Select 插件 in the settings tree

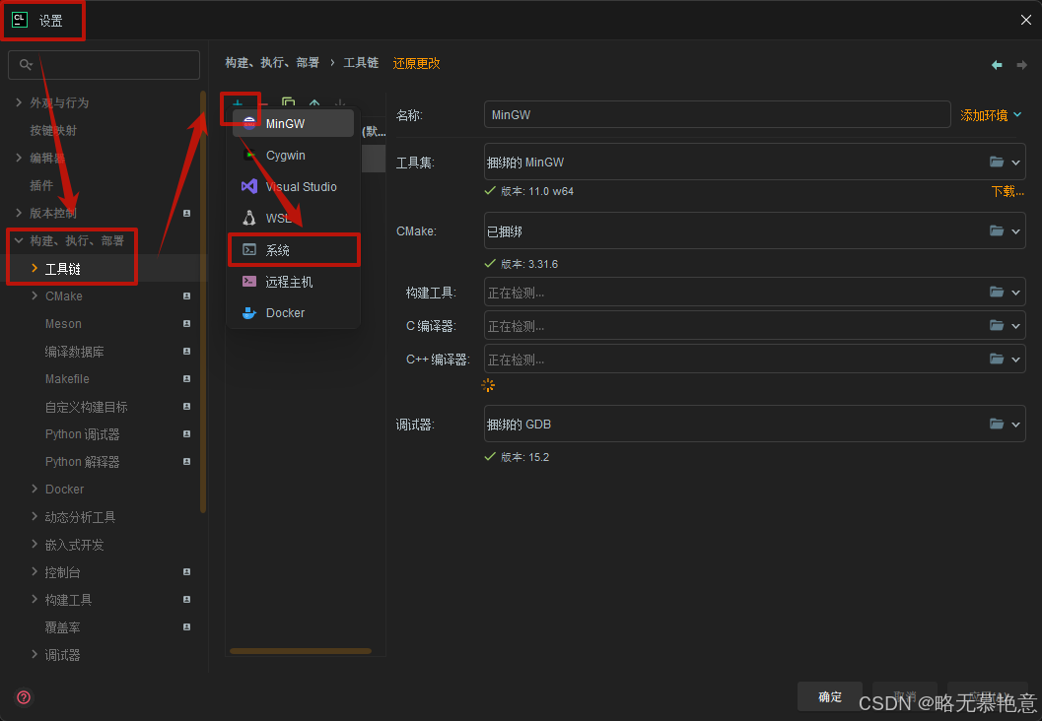pos(41,185)
